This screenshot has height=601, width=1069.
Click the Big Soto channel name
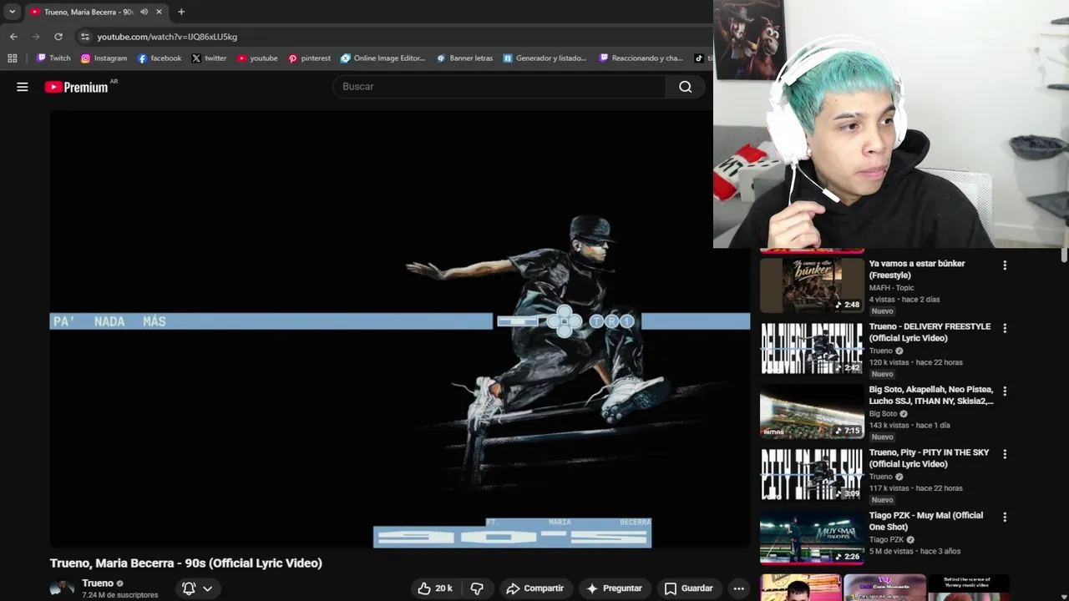click(883, 414)
